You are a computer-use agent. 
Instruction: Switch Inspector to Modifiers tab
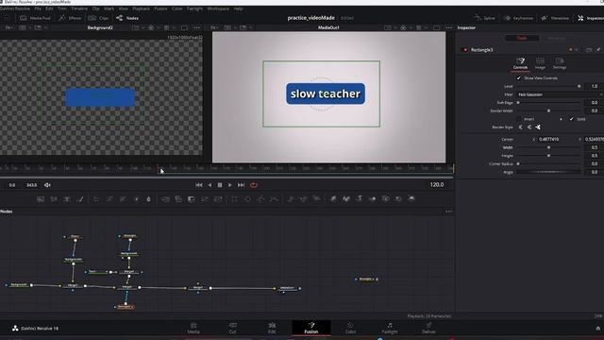[x=556, y=38]
